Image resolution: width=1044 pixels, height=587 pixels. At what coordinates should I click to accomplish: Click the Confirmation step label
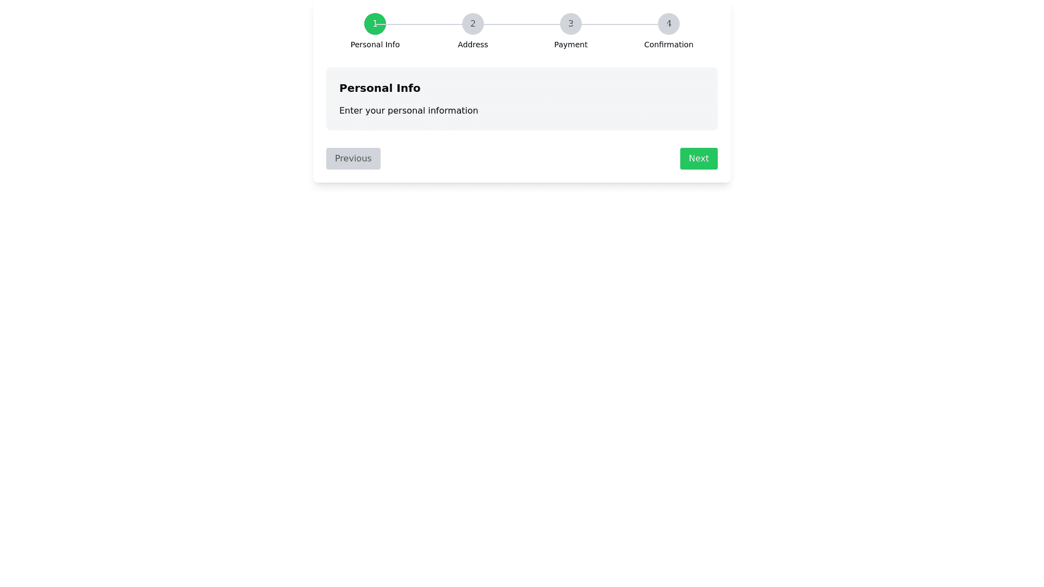coord(668,45)
